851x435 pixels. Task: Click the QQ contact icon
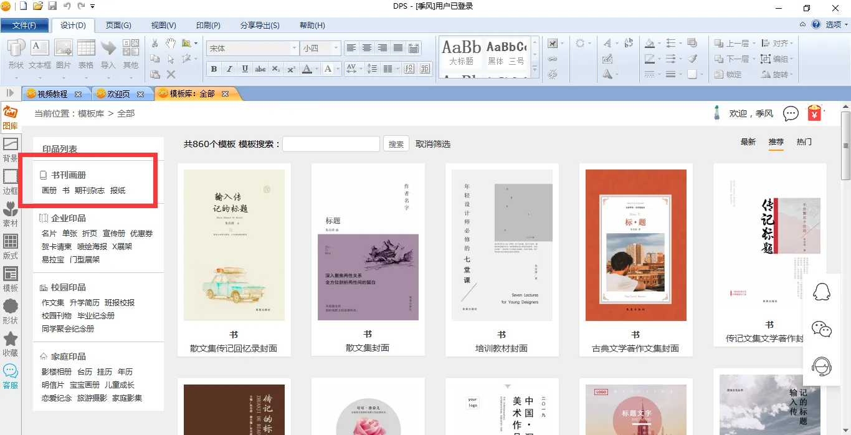click(822, 292)
